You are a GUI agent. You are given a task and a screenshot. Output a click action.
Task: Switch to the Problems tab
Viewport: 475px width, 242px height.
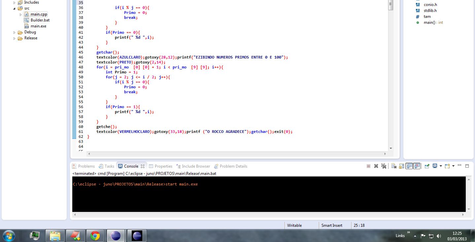coord(84,166)
